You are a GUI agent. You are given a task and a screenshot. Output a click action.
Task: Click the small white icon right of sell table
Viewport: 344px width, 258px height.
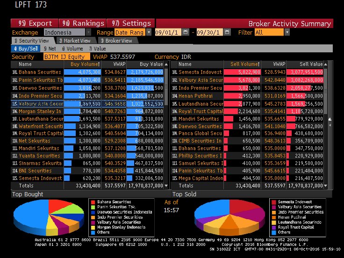(330, 120)
